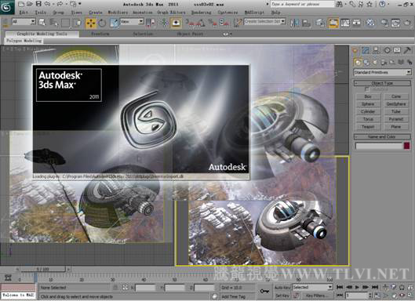
Task: Open the Modifiers menu
Action: [x=118, y=13]
